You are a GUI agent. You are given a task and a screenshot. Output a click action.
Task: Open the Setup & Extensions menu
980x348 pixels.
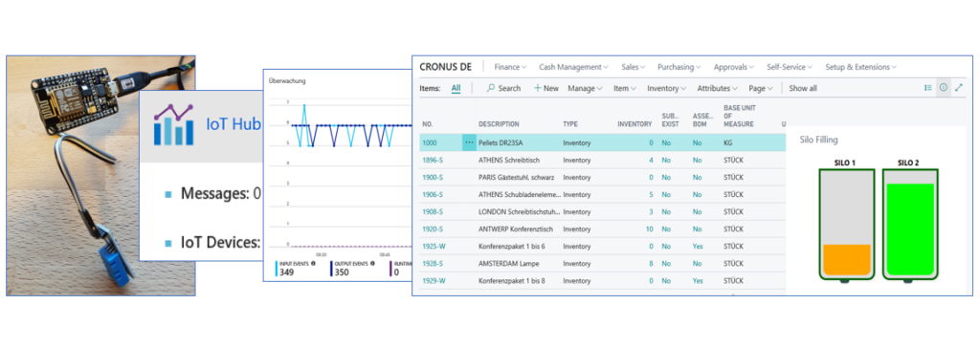point(860,67)
